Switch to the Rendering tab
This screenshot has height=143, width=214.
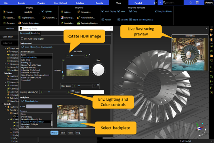click(35, 33)
